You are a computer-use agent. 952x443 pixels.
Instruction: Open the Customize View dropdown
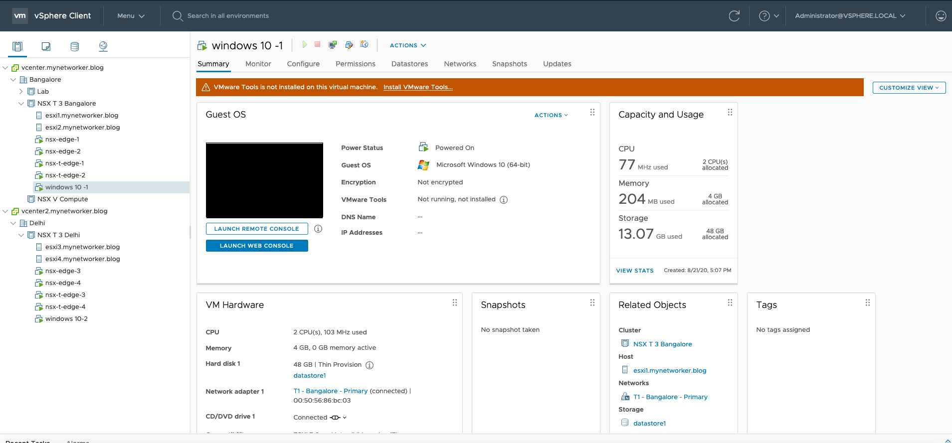(x=909, y=88)
